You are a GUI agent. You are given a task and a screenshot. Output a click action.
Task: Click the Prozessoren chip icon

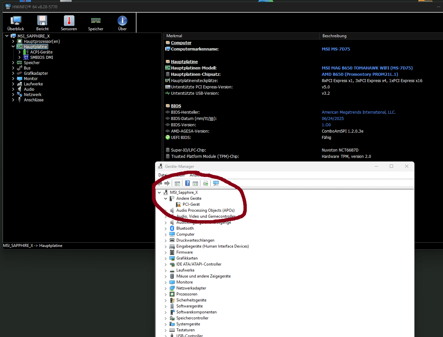coord(172,294)
